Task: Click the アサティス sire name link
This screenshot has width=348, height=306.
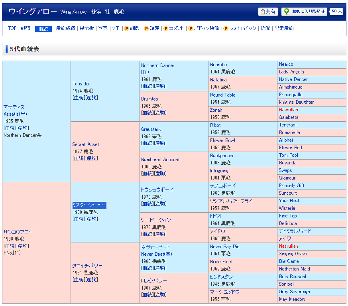Action: 14,107
